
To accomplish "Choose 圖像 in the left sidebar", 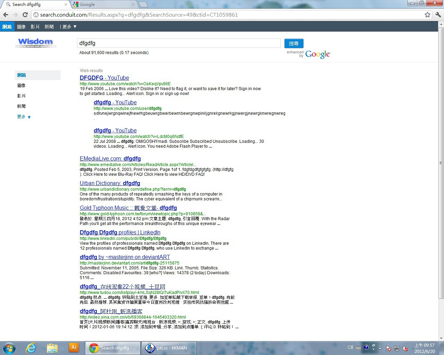I will (x=22, y=86).
